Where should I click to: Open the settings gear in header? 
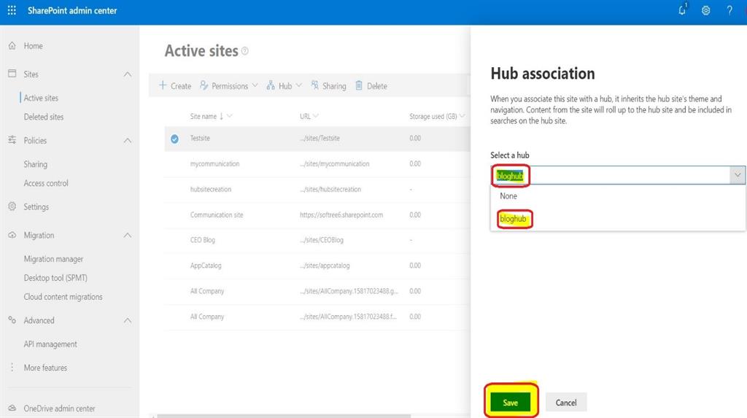(705, 10)
